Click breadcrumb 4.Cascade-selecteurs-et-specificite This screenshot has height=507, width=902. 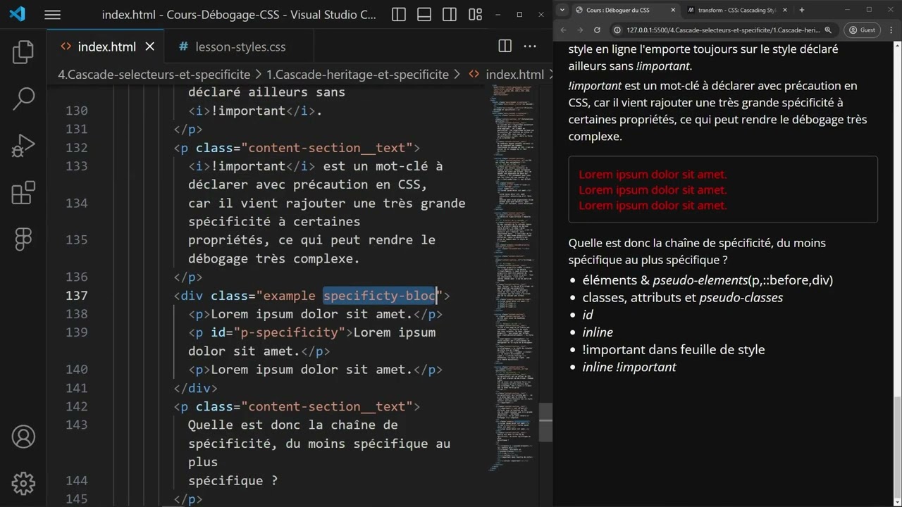coord(154,75)
